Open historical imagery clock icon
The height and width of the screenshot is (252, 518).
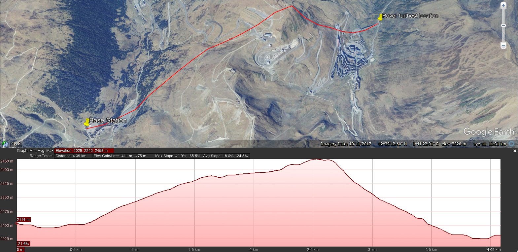pyautogui.click(x=5, y=144)
